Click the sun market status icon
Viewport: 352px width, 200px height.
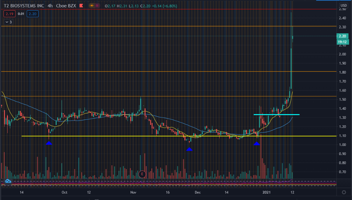[x=92, y=6]
